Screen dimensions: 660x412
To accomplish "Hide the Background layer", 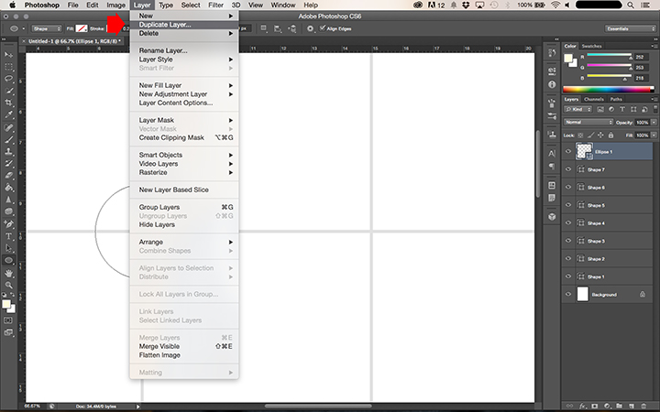I will pyautogui.click(x=568, y=294).
